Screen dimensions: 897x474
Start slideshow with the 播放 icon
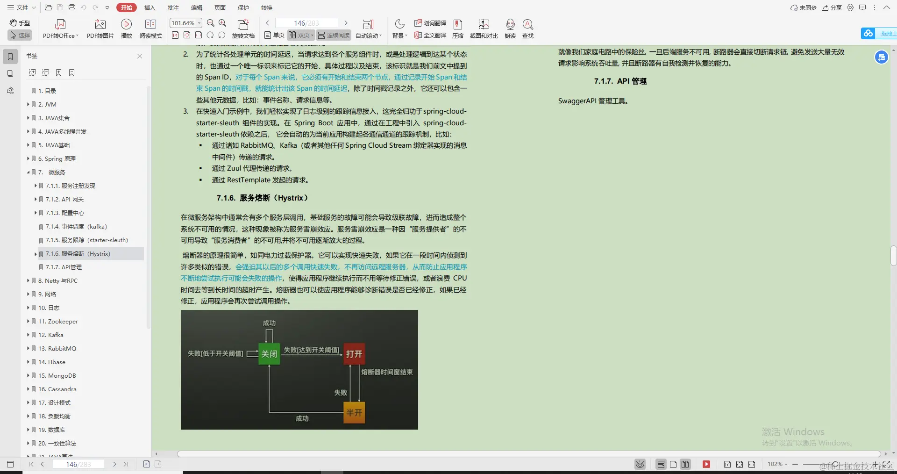[126, 28]
